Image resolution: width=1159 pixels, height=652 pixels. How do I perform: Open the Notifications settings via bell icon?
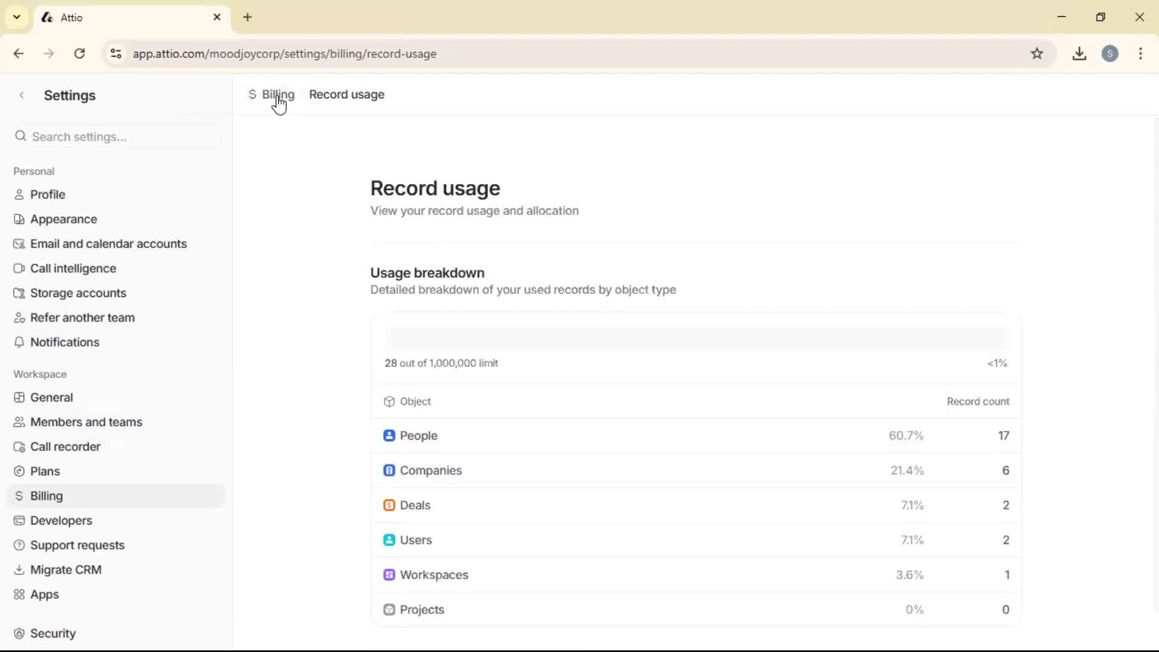[x=20, y=342]
